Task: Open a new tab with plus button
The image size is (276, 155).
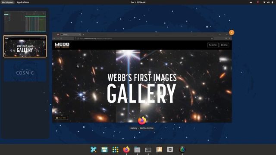Action: pos(83,34)
